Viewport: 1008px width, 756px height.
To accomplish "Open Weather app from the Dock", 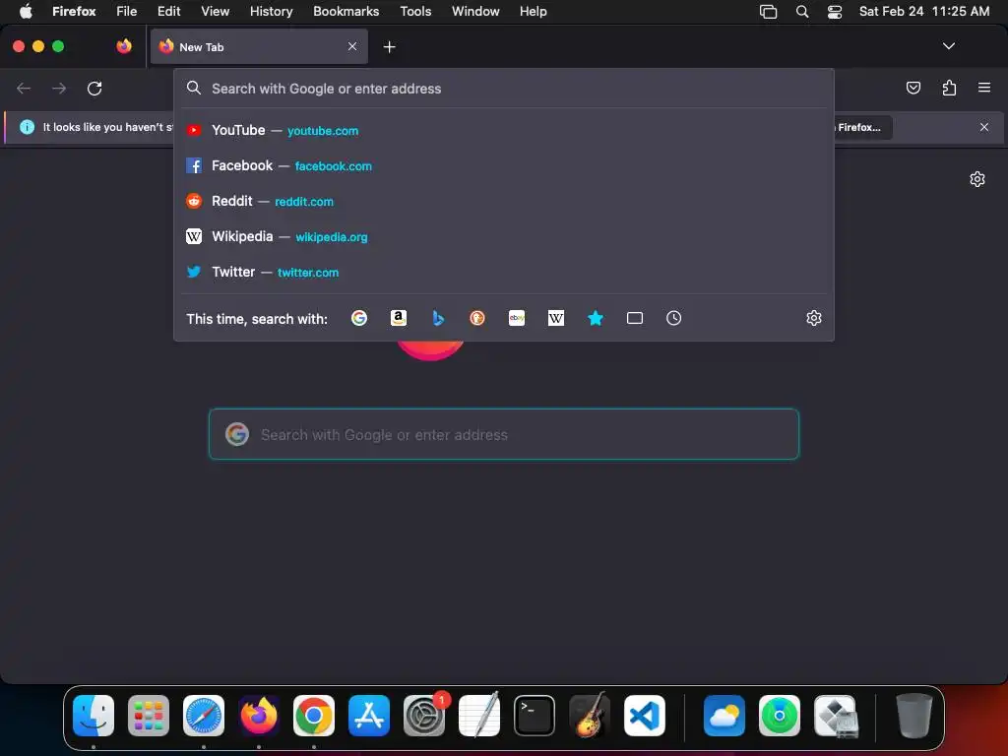I will [724, 716].
